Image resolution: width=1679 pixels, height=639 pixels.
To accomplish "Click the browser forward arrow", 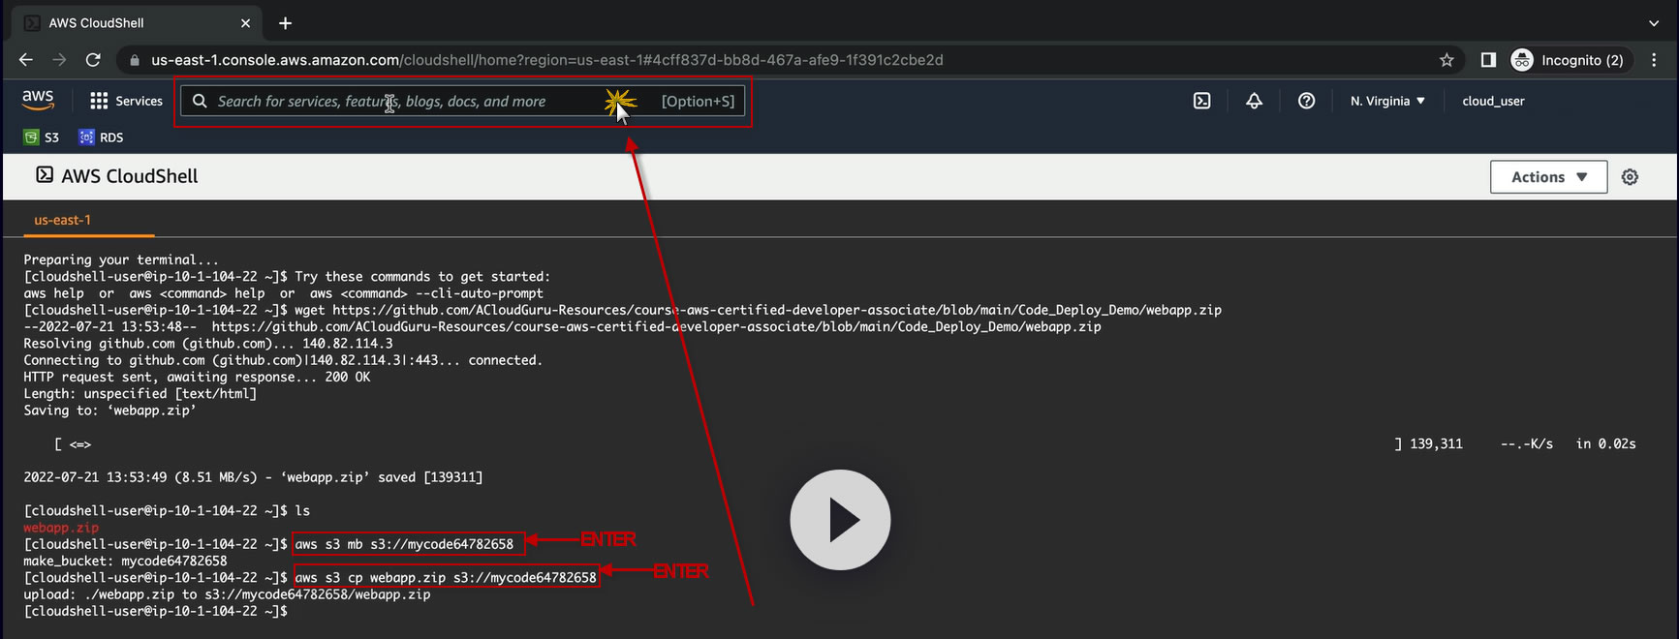I will [59, 60].
